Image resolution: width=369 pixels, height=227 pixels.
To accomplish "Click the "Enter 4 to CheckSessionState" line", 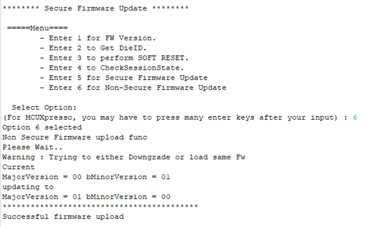I will click(116, 68).
